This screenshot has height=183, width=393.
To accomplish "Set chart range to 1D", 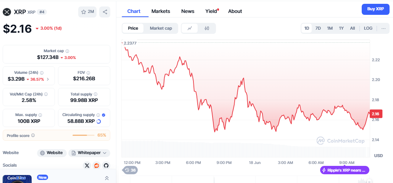I will point(307,28).
